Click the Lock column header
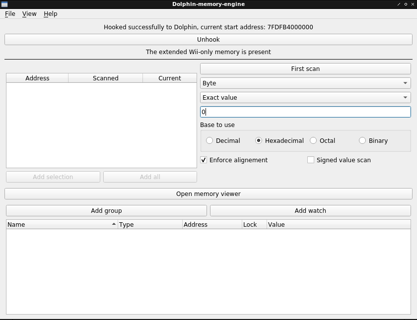The image size is (417, 320). click(x=254, y=225)
